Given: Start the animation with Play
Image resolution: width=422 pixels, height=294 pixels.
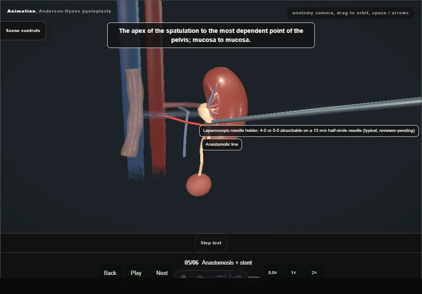Looking at the screenshot, I should pyautogui.click(x=136, y=273).
